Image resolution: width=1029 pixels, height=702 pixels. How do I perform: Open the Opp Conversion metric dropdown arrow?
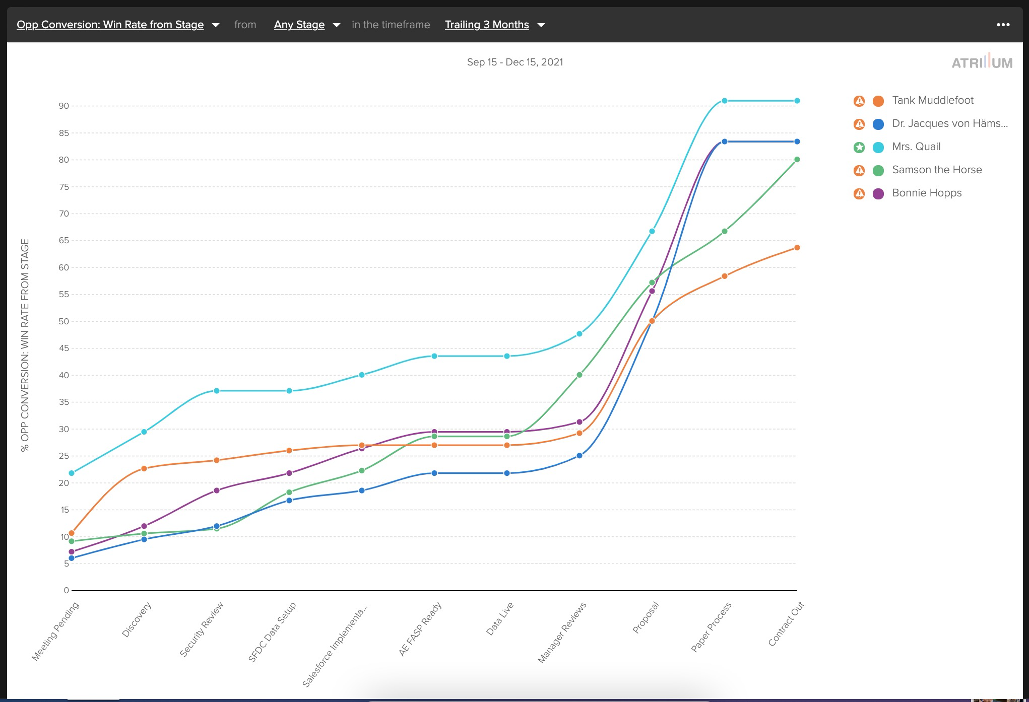(x=216, y=25)
